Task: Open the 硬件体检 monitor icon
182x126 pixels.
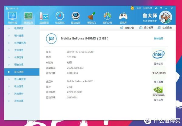Action: point(12,16)
